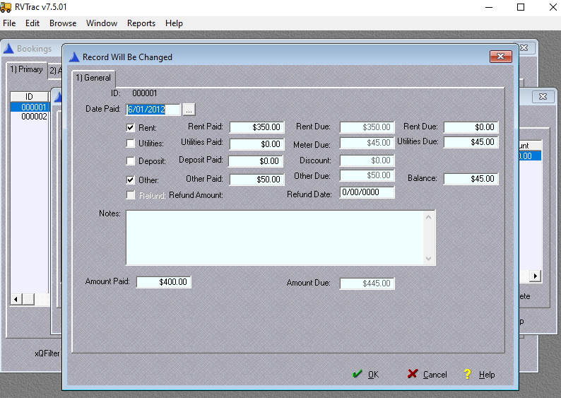The width and height of the screenshot is (561, 398).
Task: Click the green checkmark OK icon
Action: tap(357, 374)
